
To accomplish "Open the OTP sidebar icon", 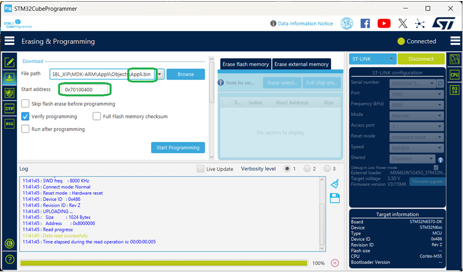I will pos(10,109).
